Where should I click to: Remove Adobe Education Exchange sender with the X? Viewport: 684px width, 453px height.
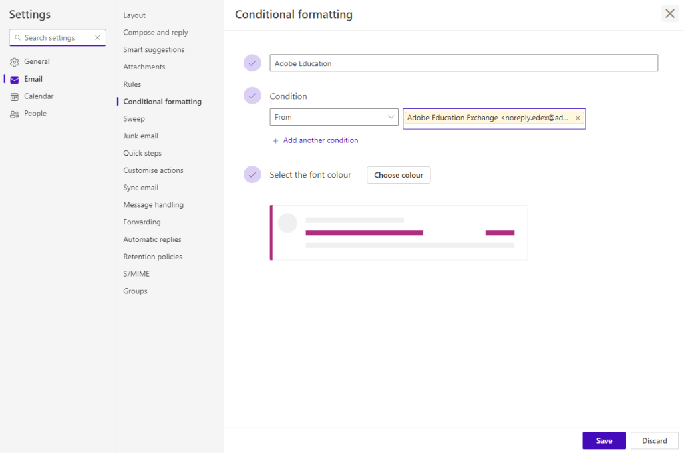[578, 118]
